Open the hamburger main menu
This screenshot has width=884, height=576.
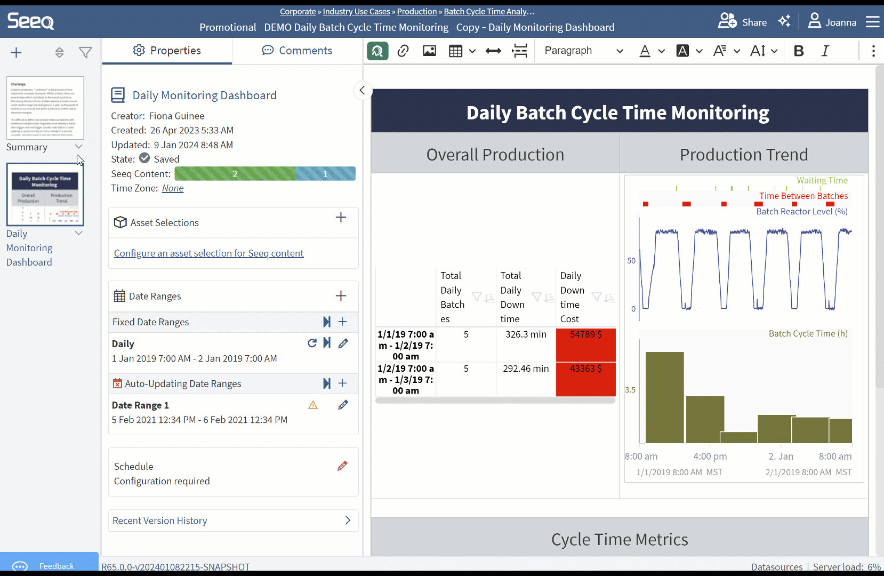[873, 21]
